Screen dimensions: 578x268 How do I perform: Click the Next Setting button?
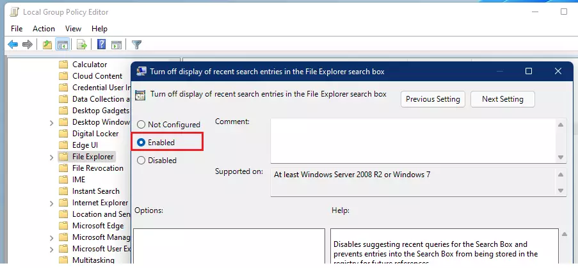[502, 99]
